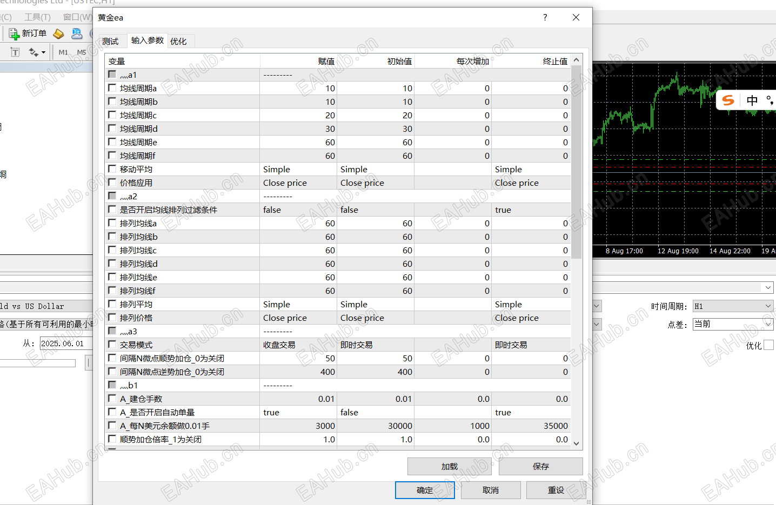Click the 加载 button
The image size is (776, 505).
(450, 466)
